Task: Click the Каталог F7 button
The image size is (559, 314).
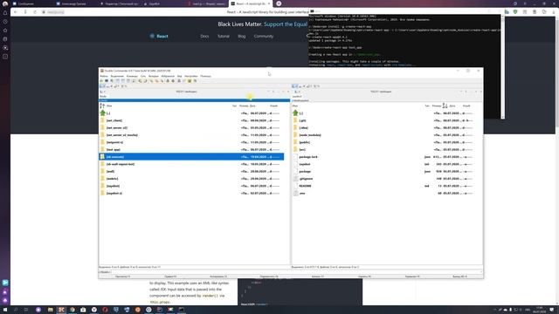Action: (318, 276)
